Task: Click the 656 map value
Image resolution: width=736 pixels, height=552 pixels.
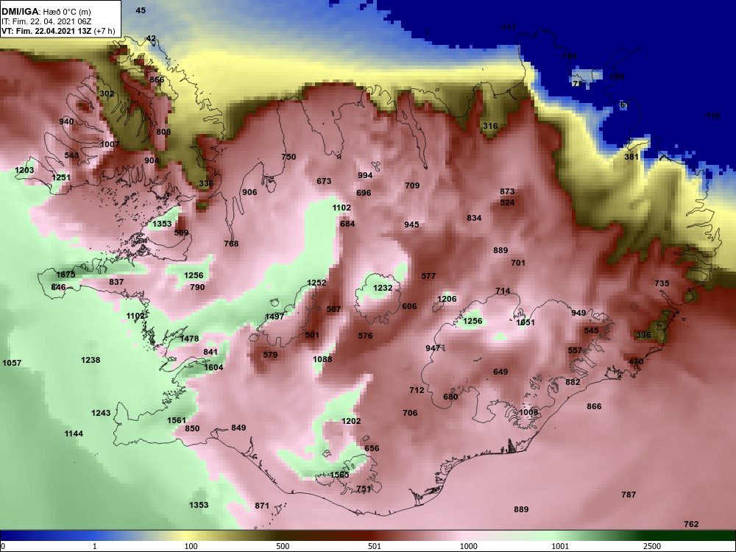Action: click(x=372, y=448)
